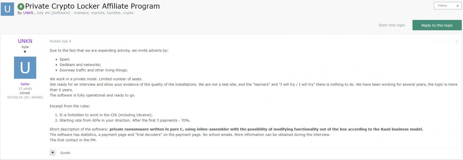Click the pinned topic green icon

click(x=21, y=6)
